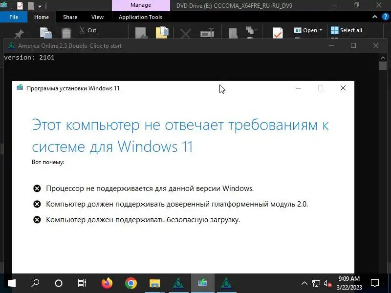Open the Action Center notifications icon

[375, 283]
